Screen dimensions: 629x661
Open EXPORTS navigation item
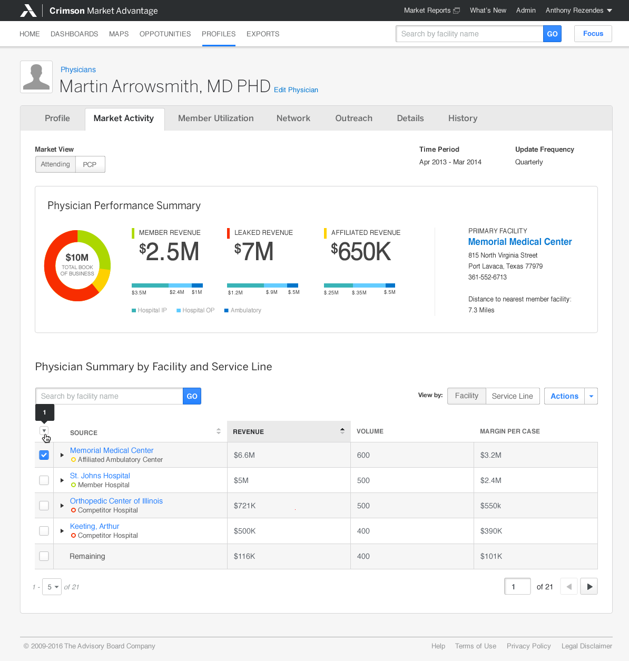pos(263,34)
